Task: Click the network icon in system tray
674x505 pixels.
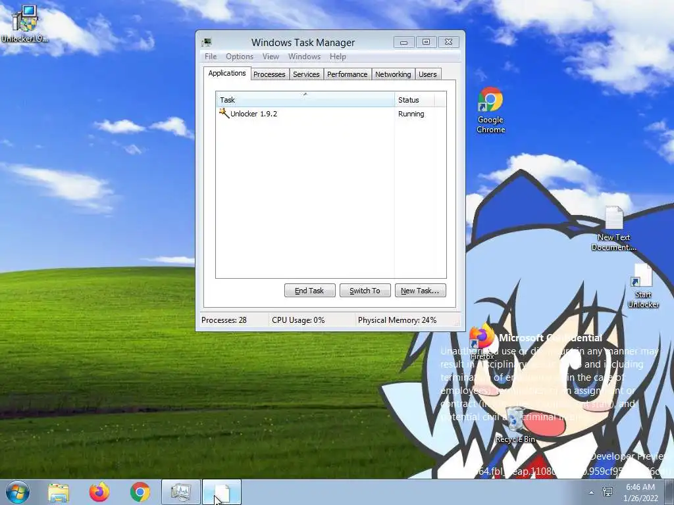Action: click(x=608, y=492)
